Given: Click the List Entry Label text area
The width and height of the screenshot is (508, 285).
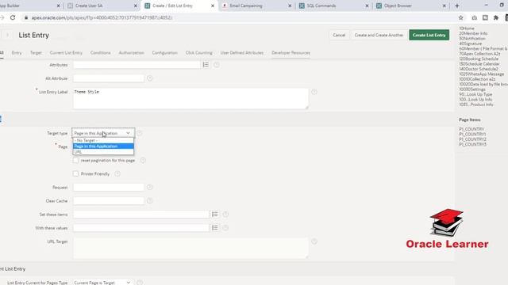Looking at the screenshot, I should coord(190,98).
